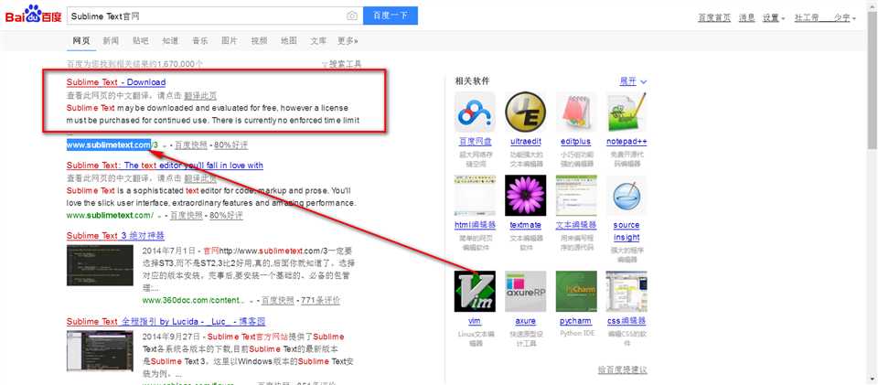
Task: Click 翻译此页 under second result
Action: 200,178
